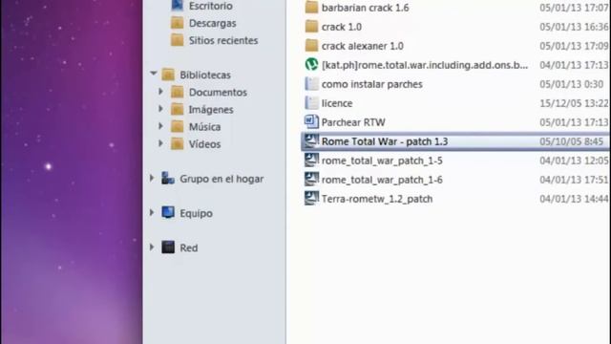Click the crack alexaner 1.0 folder icon

tap(311, 46)
